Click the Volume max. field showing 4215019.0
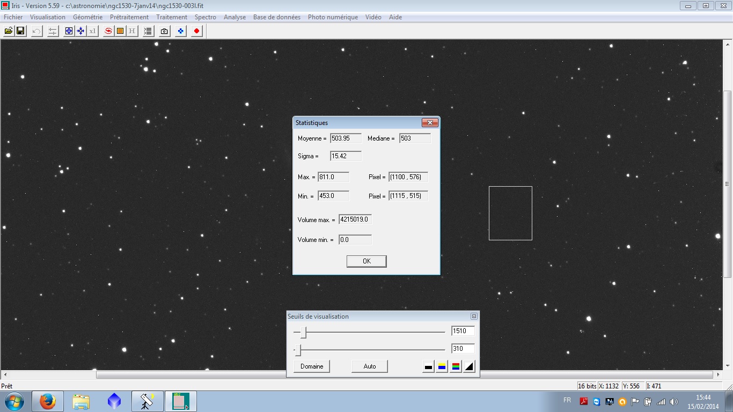Screen dimensions: 733x412 pyautogui.click(x=355, y=219)
